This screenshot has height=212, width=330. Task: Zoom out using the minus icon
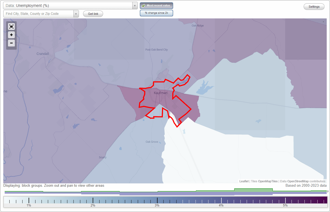coord(11,43)
